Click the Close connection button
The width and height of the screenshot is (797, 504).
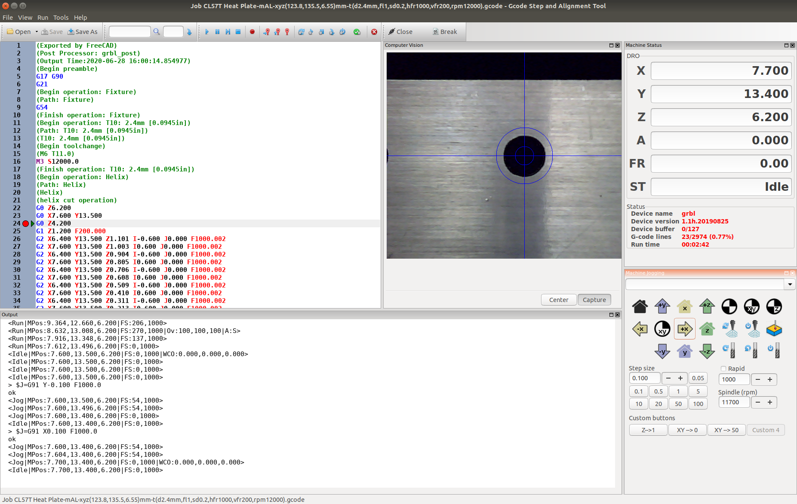(x=400, y=32)
